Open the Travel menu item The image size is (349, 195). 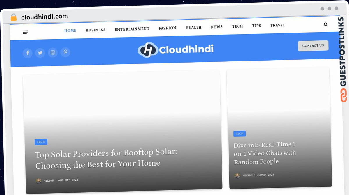click(x=278, y=25)
